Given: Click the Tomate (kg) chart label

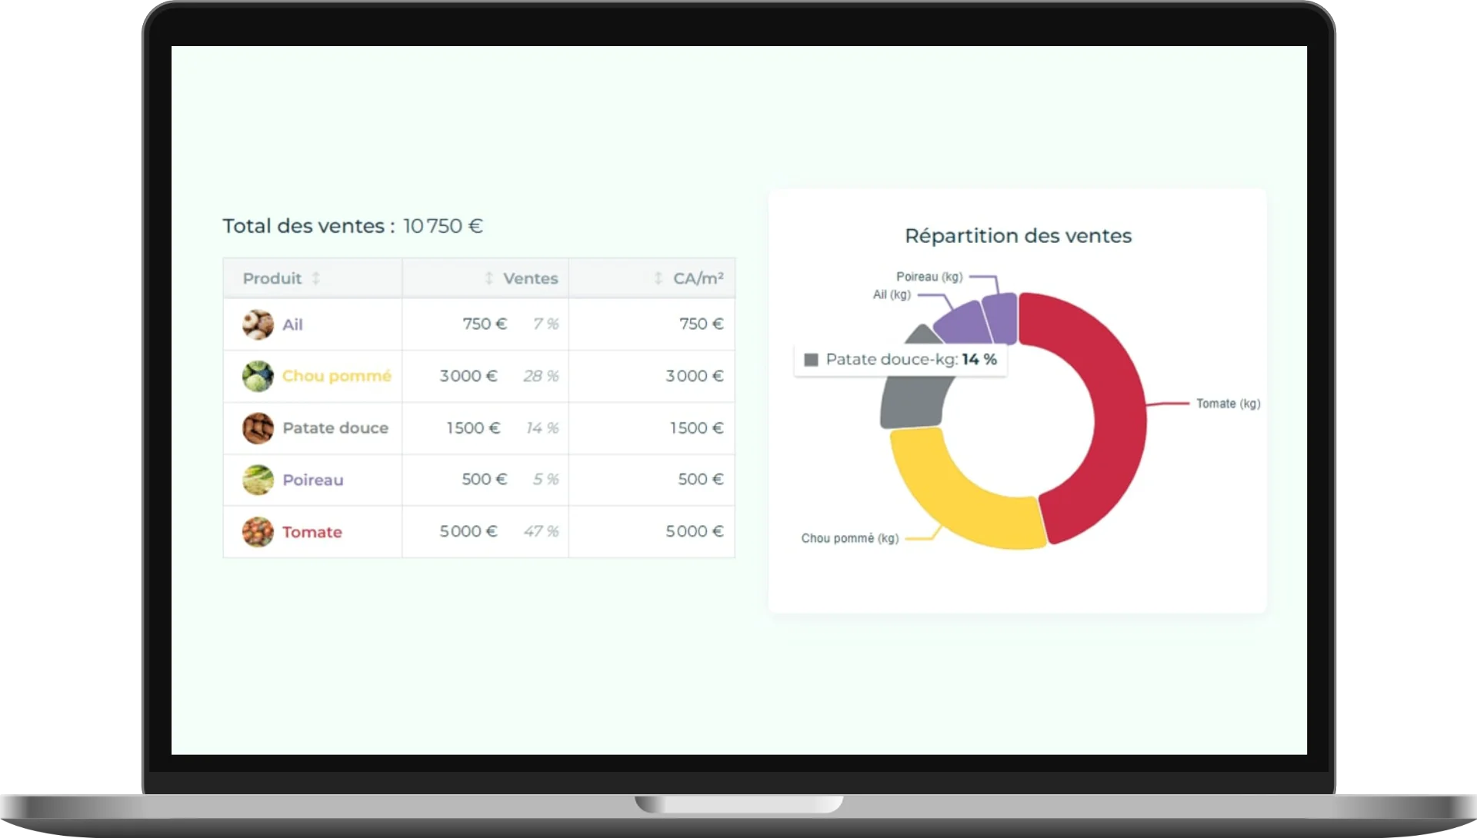Looking at the screenshot, I should pyautogui.click(x=1228, y=403).
